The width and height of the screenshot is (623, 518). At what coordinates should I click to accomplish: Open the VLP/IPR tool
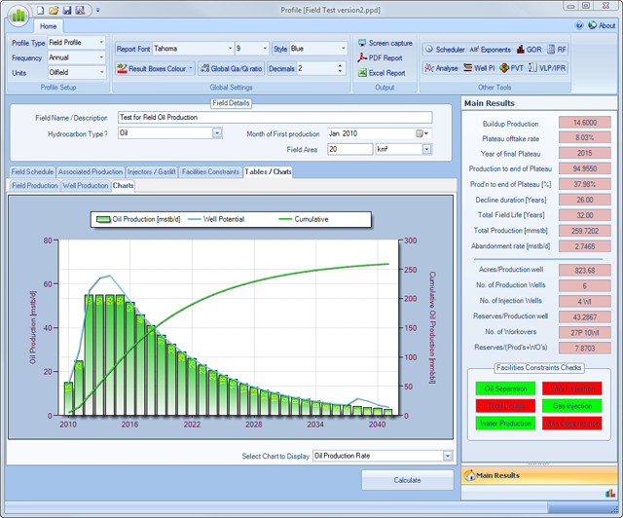547,68
